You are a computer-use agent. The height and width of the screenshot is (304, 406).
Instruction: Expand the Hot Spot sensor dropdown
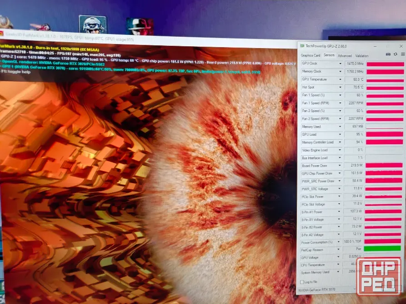pyautogui.click(x=340, y=88)
